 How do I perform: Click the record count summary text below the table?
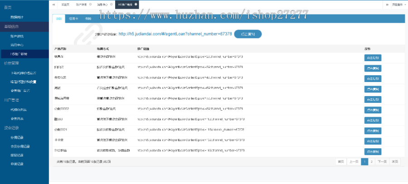click(x=84, y=162)
